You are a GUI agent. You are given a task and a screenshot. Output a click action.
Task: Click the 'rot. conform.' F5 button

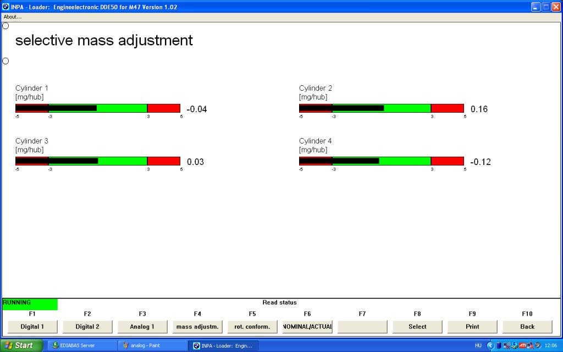tap(252, 327)
